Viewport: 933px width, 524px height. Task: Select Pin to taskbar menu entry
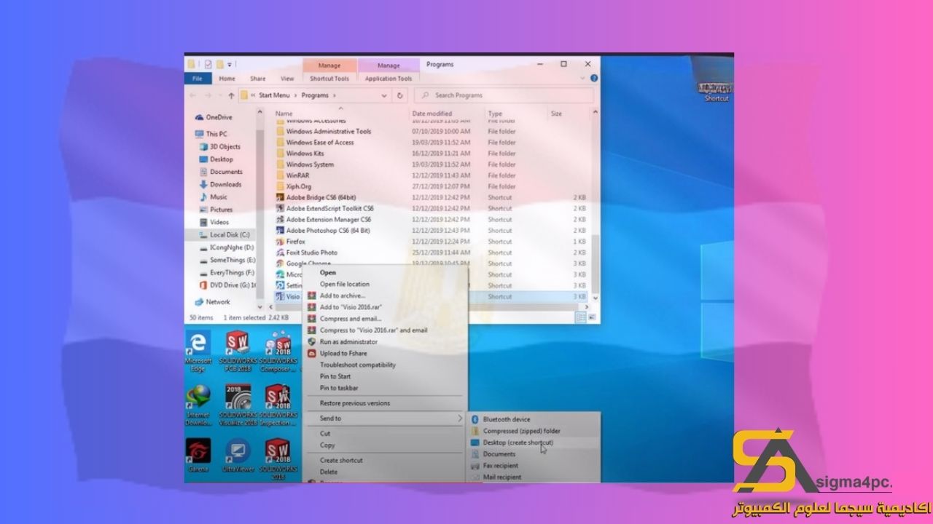tap(339, 388)
